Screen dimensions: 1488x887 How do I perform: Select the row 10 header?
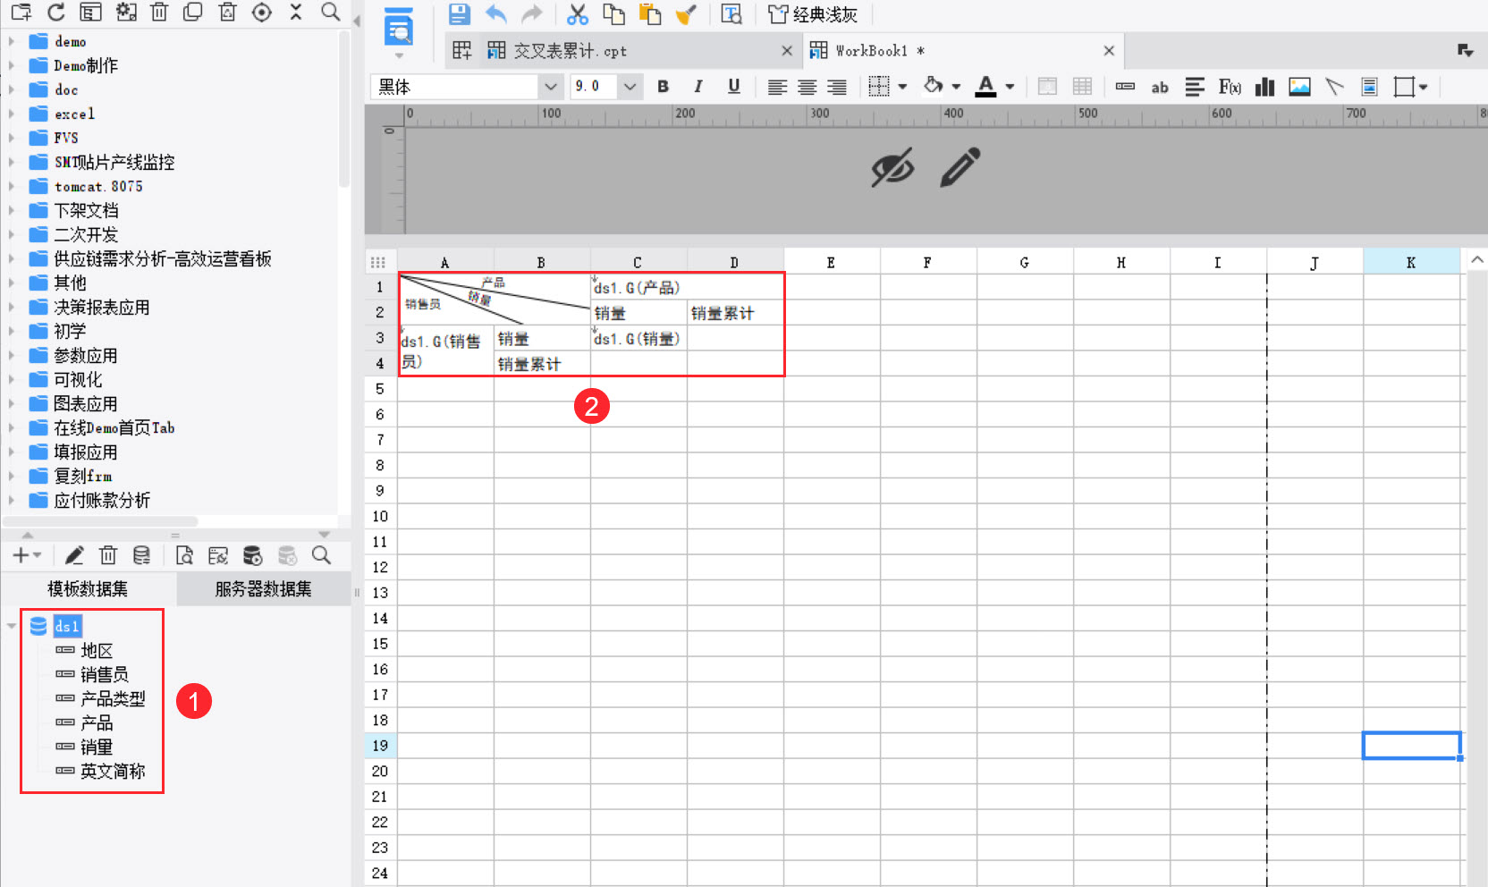pyautogui.click(x=380, y=516)
